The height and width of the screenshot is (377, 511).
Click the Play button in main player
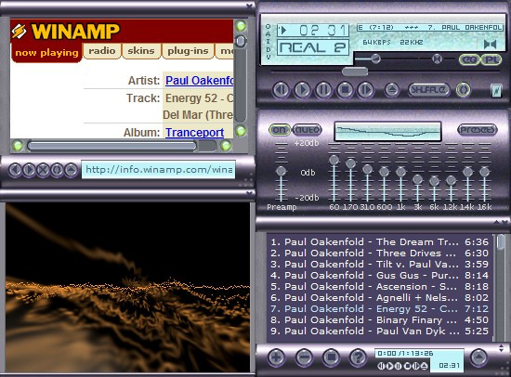[x=302, y=89]
